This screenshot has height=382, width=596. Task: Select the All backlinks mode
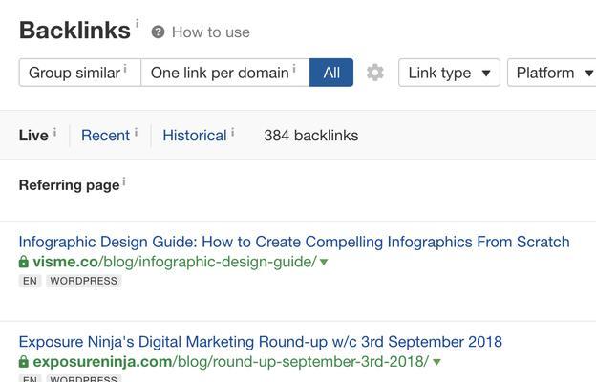click(331, 73)
